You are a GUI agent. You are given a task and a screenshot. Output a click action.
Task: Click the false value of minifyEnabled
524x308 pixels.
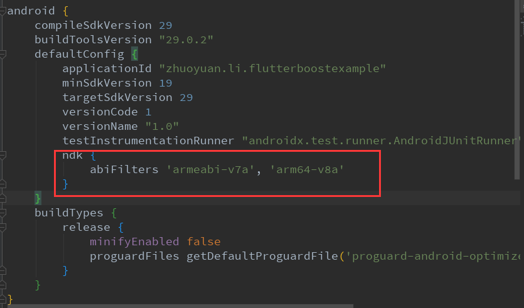tap(203, 242)
